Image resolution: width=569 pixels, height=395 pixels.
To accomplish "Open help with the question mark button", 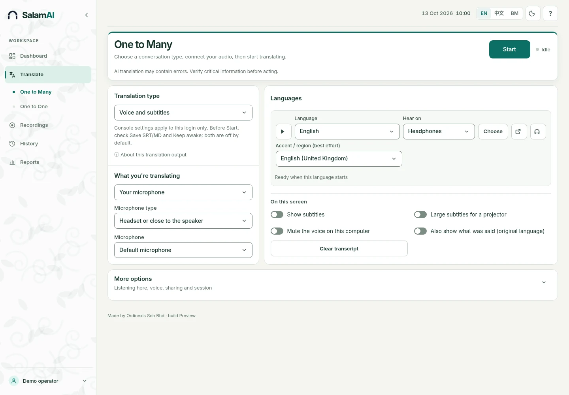I will [x=550, y=13].
